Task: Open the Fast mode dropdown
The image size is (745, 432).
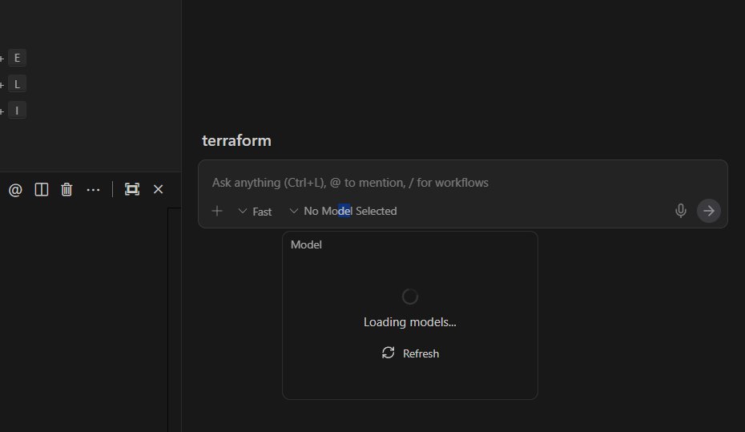Action: [255, 211]
